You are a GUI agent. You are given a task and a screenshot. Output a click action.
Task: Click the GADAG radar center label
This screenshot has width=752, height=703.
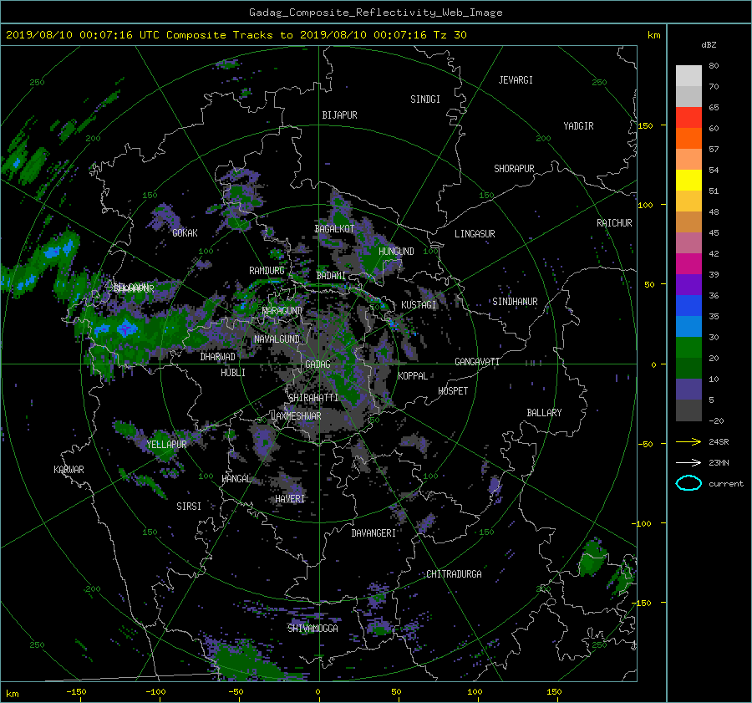[318, 364]
